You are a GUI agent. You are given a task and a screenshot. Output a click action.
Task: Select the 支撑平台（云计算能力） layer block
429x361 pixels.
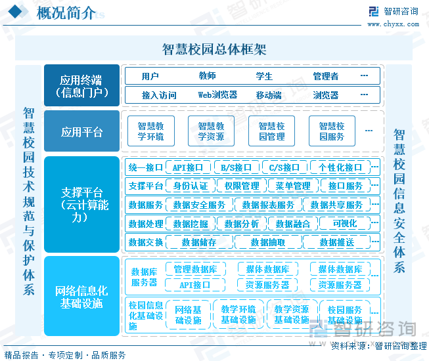pos(81,204)
